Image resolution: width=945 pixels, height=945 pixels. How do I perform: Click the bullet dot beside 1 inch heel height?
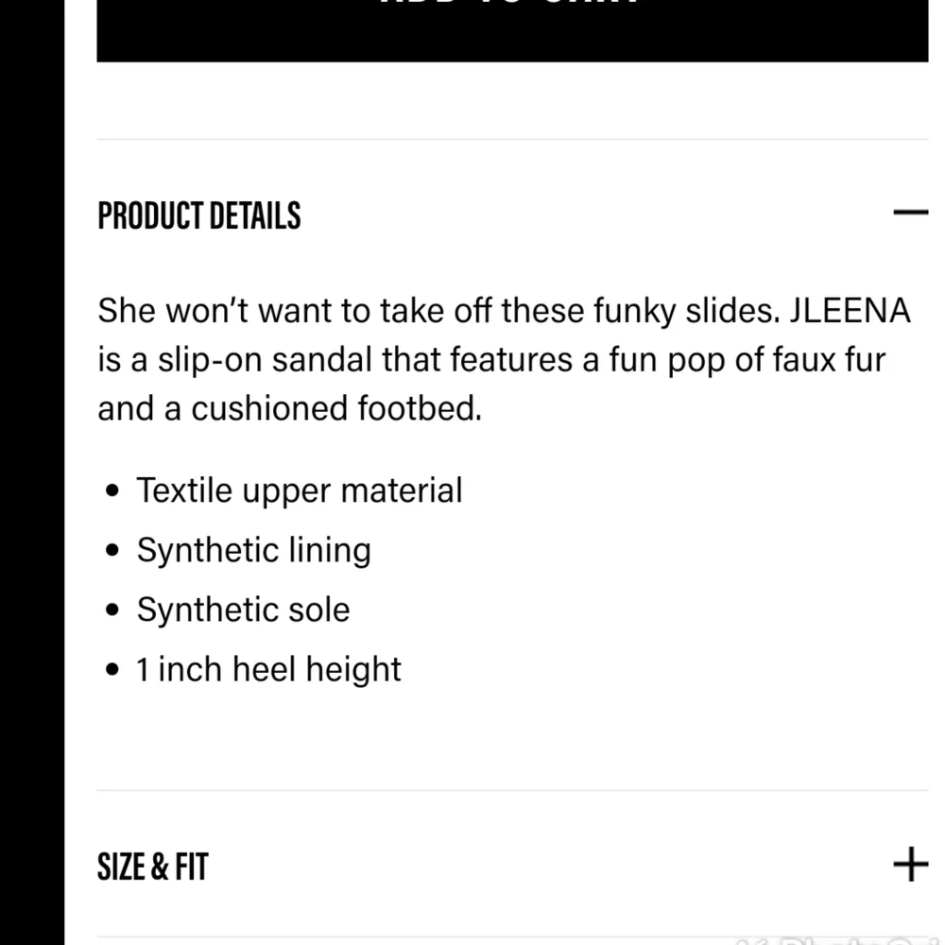click(112, 670)
